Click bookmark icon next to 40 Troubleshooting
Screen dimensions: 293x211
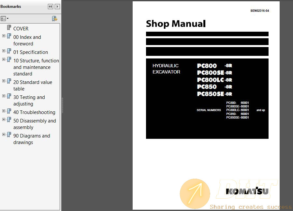tap(9, 111)
